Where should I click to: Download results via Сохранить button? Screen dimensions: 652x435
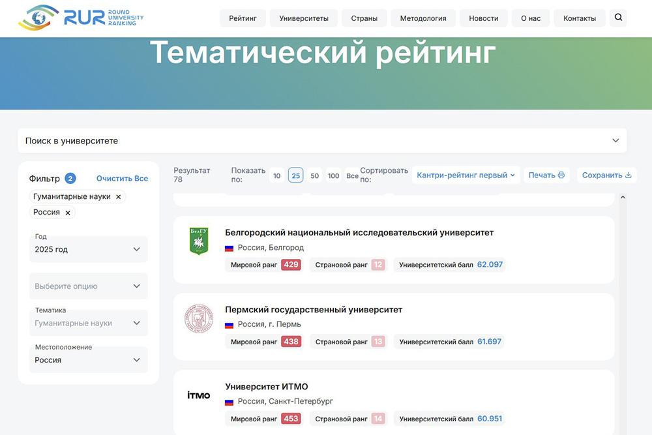coord(606,175)
